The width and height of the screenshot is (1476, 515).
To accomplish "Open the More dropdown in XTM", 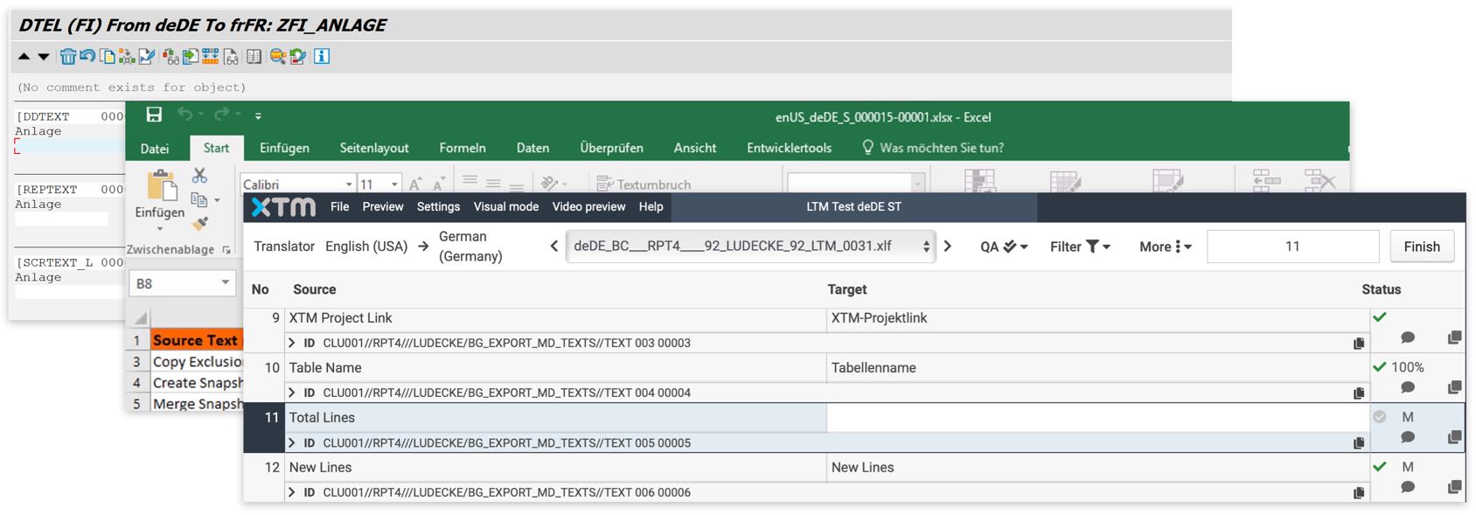I will 1166,247.
